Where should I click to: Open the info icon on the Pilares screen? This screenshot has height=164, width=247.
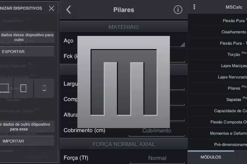[x=177, y=10]
